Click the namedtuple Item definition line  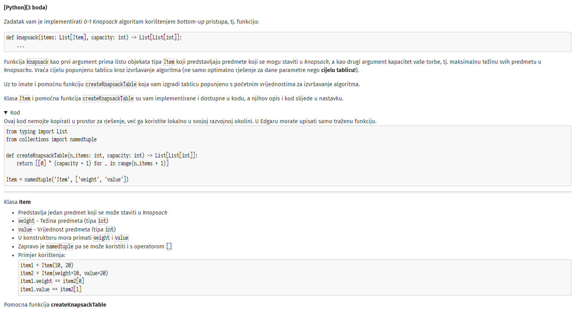click(x=67, y=179)
